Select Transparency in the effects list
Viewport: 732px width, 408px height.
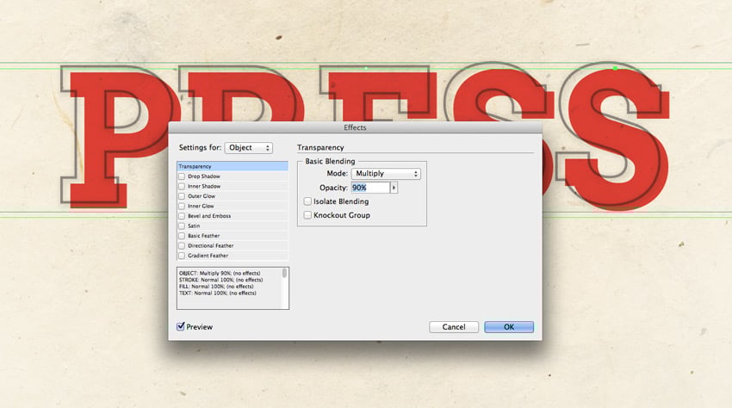tap(233, 166)
